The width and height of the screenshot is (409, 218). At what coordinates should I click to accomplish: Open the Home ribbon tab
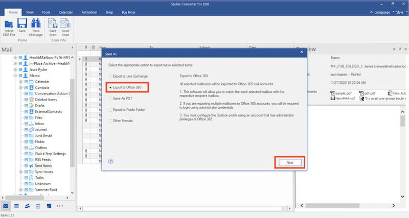[13, 12]
